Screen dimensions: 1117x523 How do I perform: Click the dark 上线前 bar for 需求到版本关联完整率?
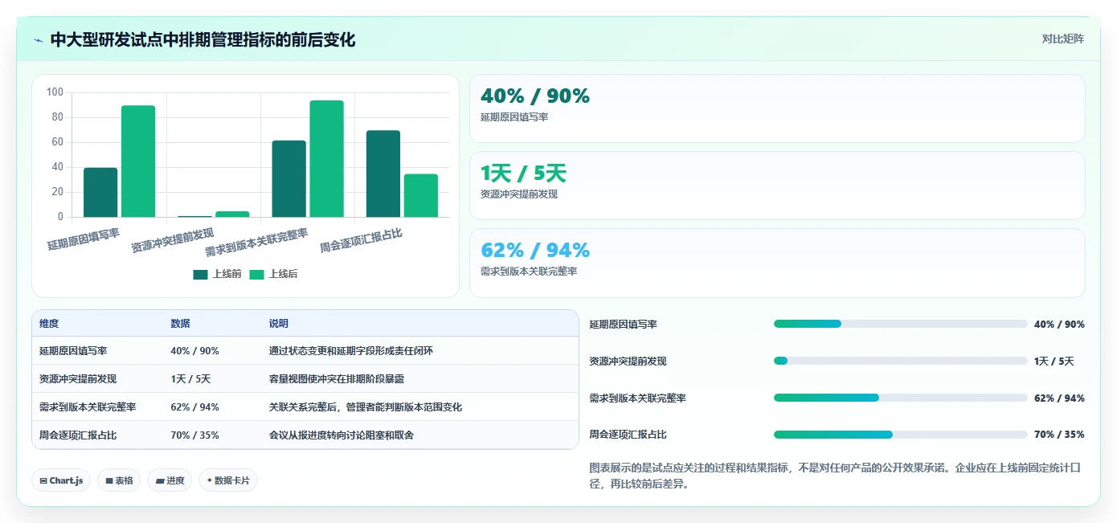tap(288, 178)
